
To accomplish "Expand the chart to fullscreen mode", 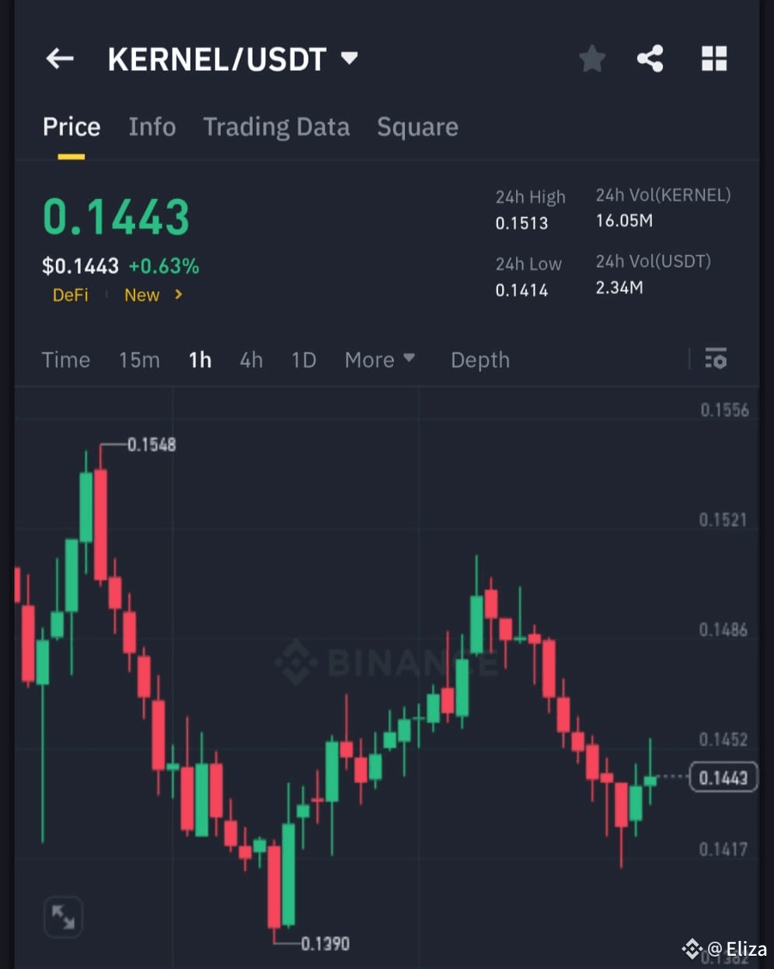I will point(63,917).
